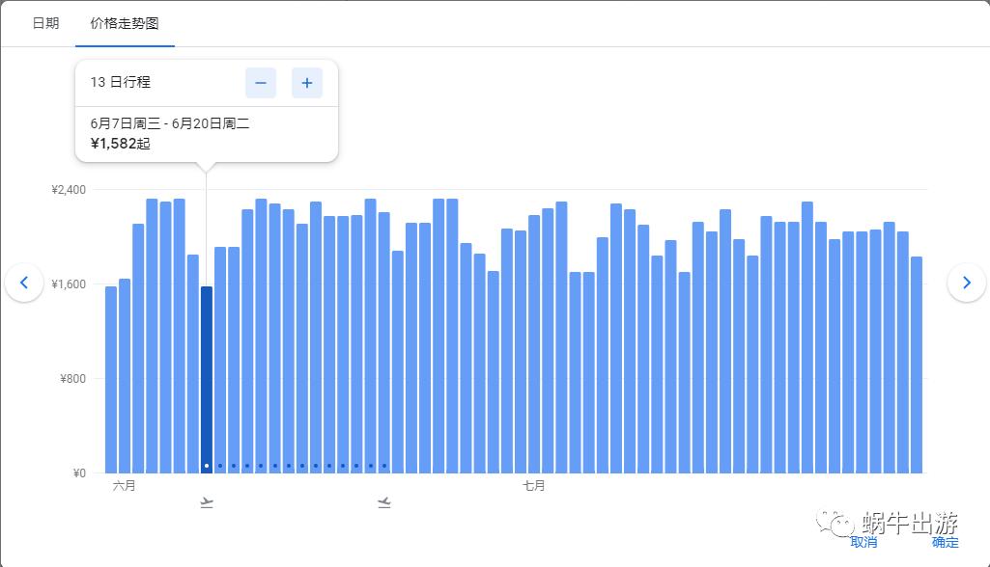Increase trip length with the plus stepper
The height and width of the screenshot is (567, 990).
click(x=307, y=83)
